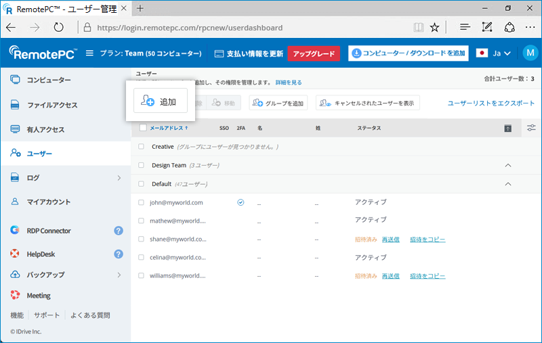This screenshot has width=542, height=343.
Task: Click the column settings sliders icon
Action: 531,128
